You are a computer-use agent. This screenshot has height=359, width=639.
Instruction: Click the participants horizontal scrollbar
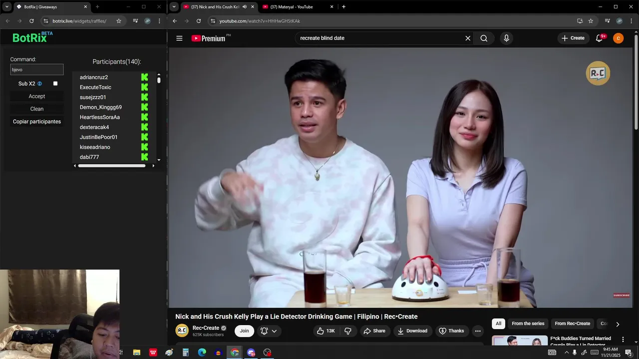pyautogui.click(x=112, y=166)
